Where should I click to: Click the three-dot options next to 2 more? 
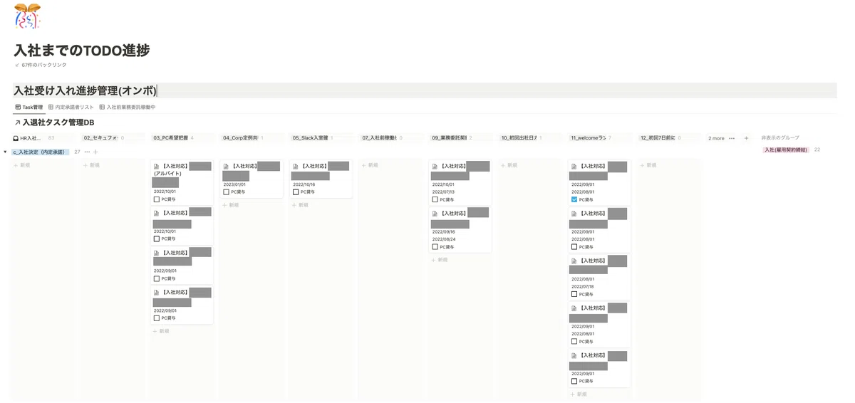coord(732,138)
